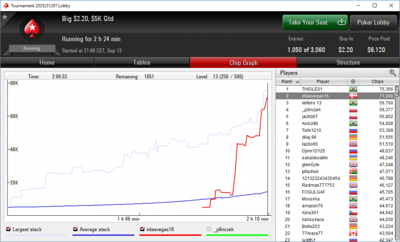
Task: Click the window title bar PokerStars icon
Action: [x=6, y=5]
